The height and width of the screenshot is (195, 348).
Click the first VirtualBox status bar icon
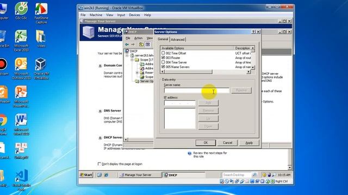[x=222, y=181]
